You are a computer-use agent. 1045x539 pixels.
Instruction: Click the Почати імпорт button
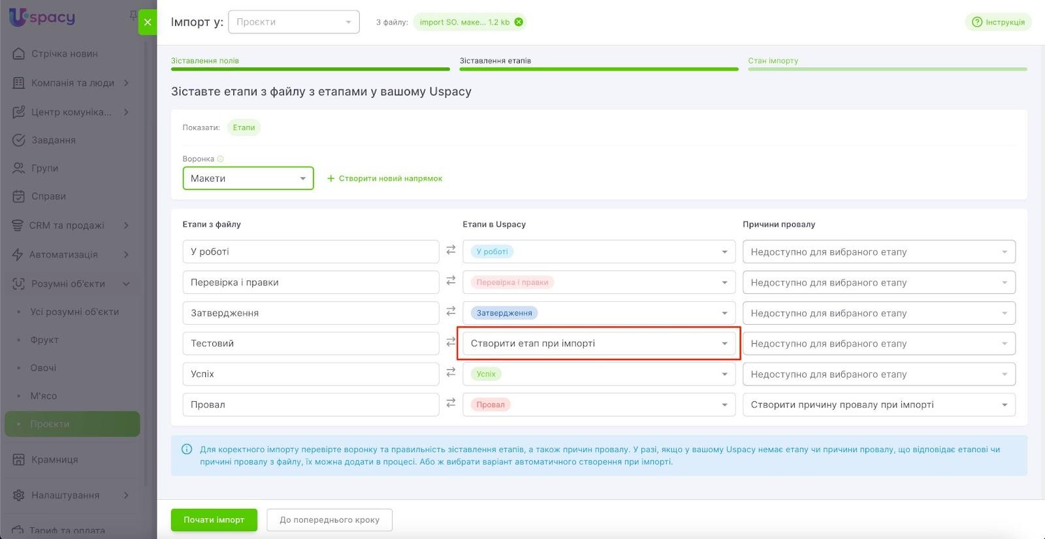pos(214,520)
